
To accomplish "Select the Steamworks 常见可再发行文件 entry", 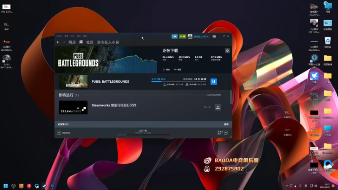I will tap(114, 105).
